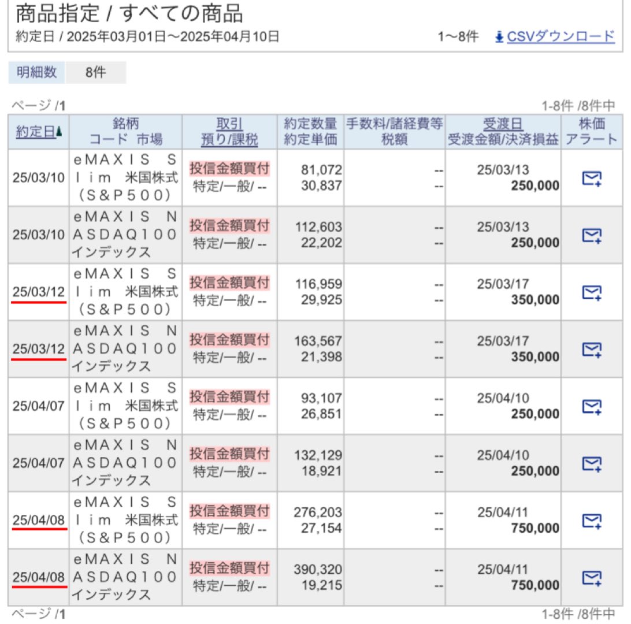Click bottom 1-8件 /8件中 counter
This screenshot has width=631, height=624.
coord(578,614)
